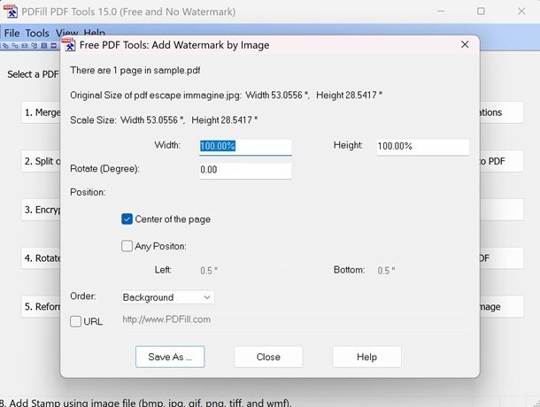Click the Help button in the dialog
This screenshot has width=540, height=407.
pyautogui.click(x=366, y=357)
